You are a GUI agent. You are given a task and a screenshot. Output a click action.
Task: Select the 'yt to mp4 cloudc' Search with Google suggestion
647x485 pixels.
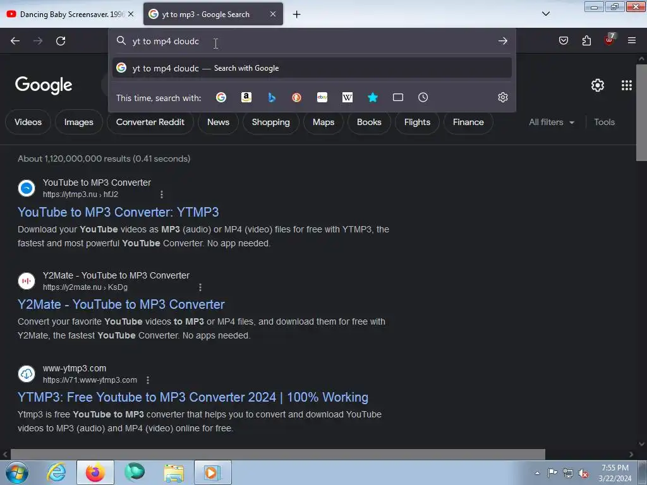coord(312,68)
